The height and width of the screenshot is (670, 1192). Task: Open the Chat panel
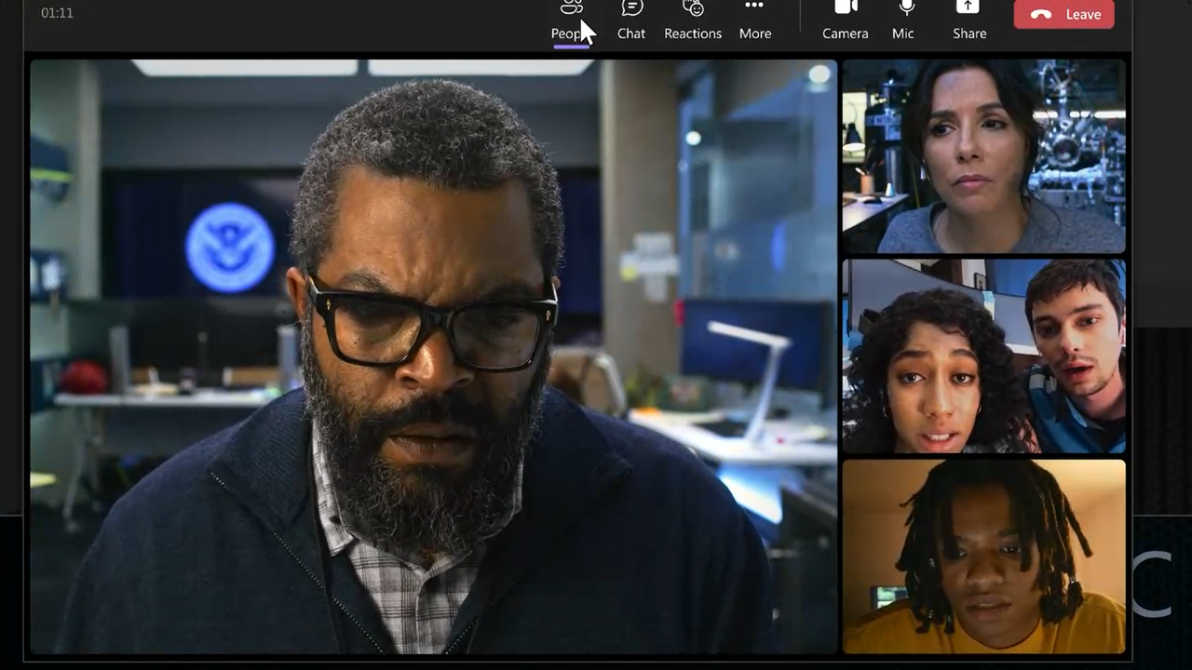click(631, 20)
